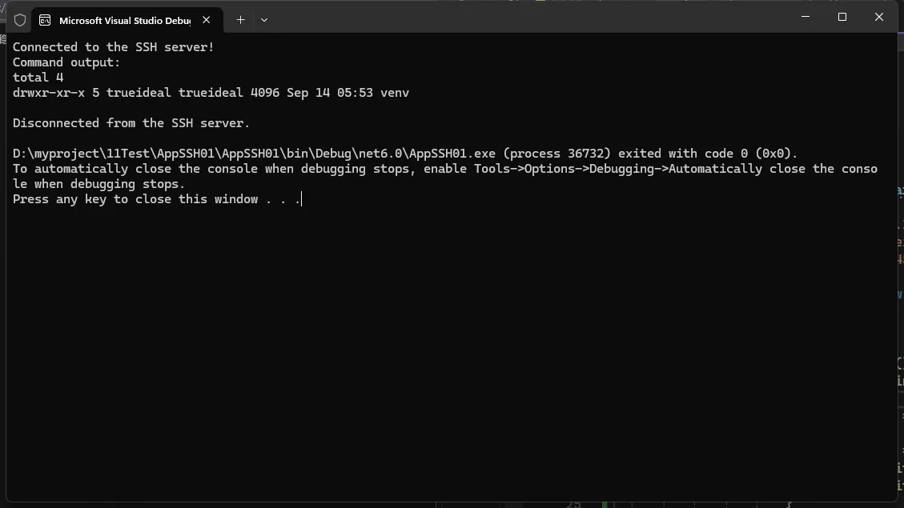Click the "venv" directory name in output

(395, 93)
